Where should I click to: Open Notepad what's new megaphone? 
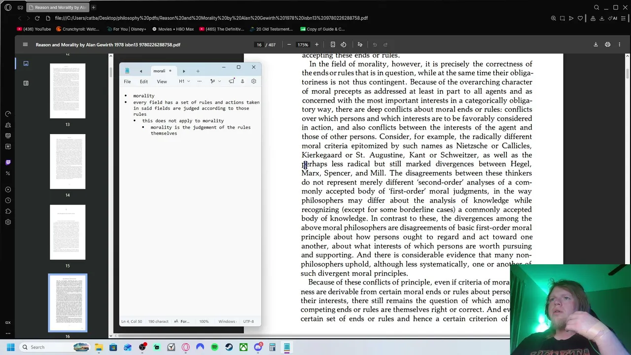click(x=231, y=81)
